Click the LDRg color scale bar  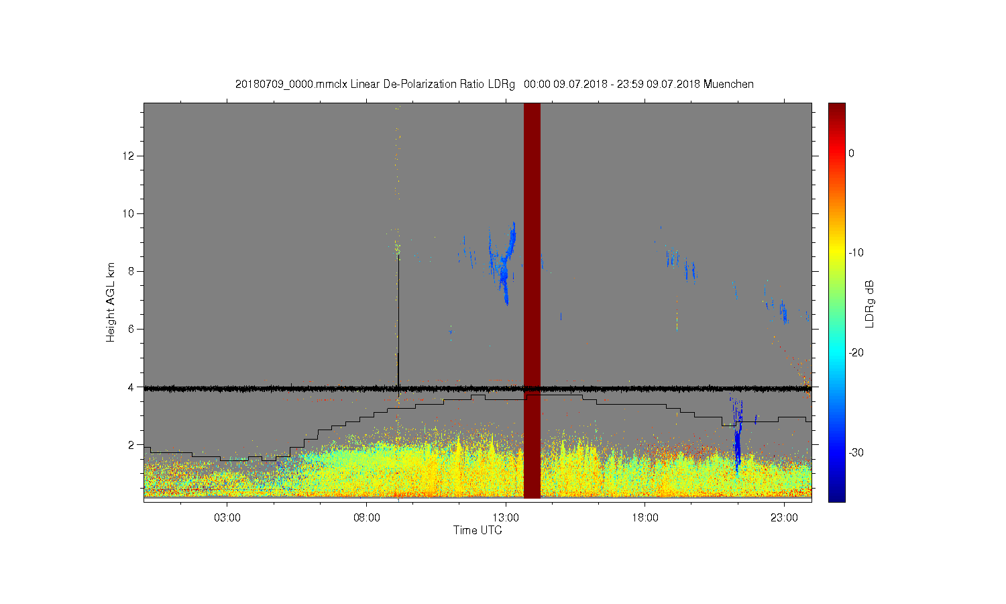coord(837,302)
